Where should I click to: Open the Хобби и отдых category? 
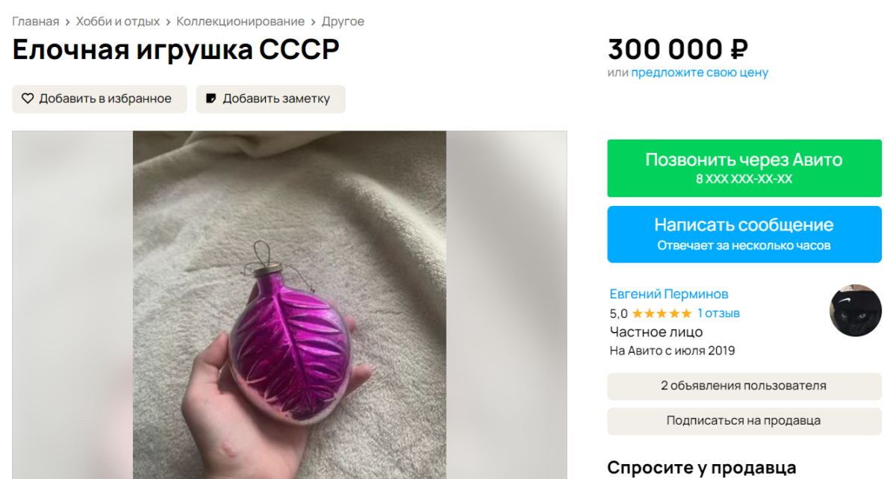pos(118,22)
